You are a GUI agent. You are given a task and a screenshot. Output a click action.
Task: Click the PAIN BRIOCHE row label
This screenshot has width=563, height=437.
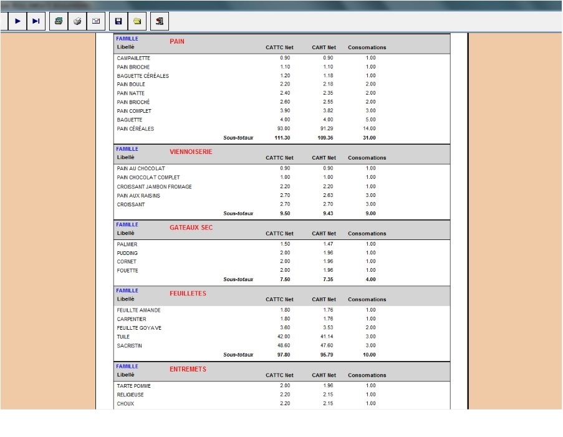click(133, 67)
